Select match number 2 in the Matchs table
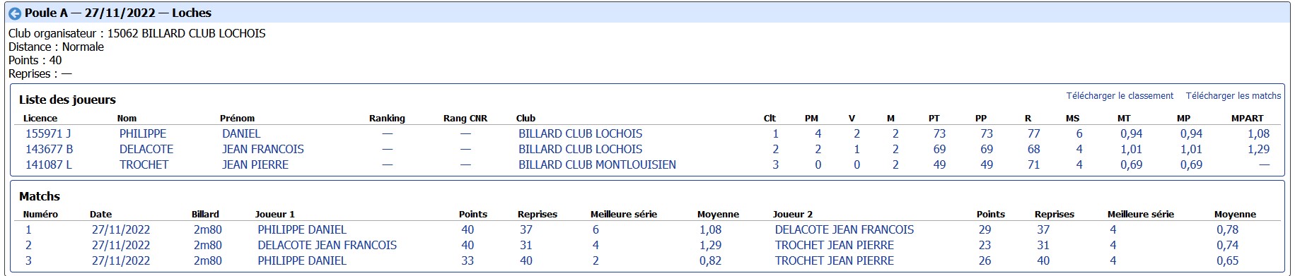1295x276 pixels. 28,245
